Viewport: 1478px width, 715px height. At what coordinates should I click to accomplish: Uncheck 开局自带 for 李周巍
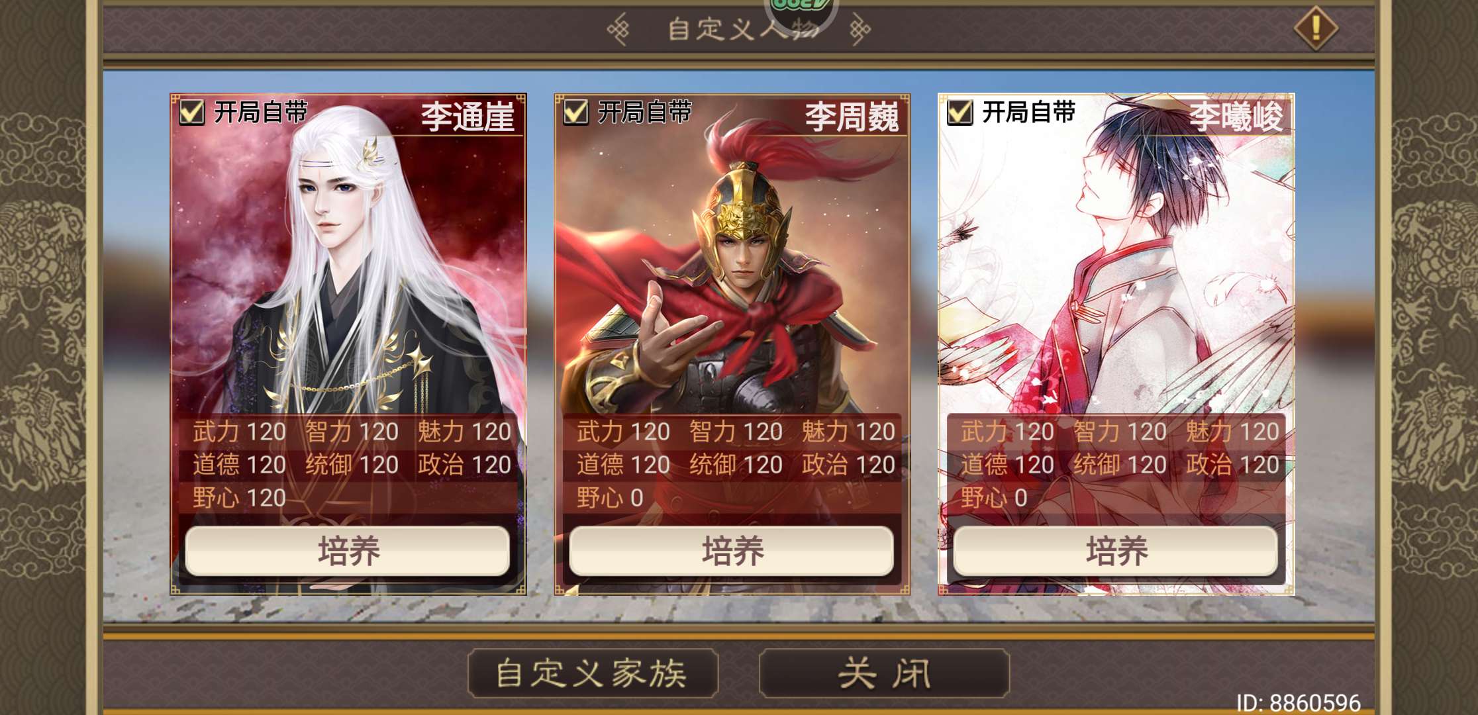tap(576, 112)
